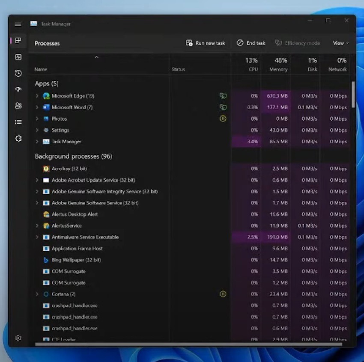This screenshot has width=364, height=362.
Task: Open Task Manager settings gear
Action: point(18,338)
